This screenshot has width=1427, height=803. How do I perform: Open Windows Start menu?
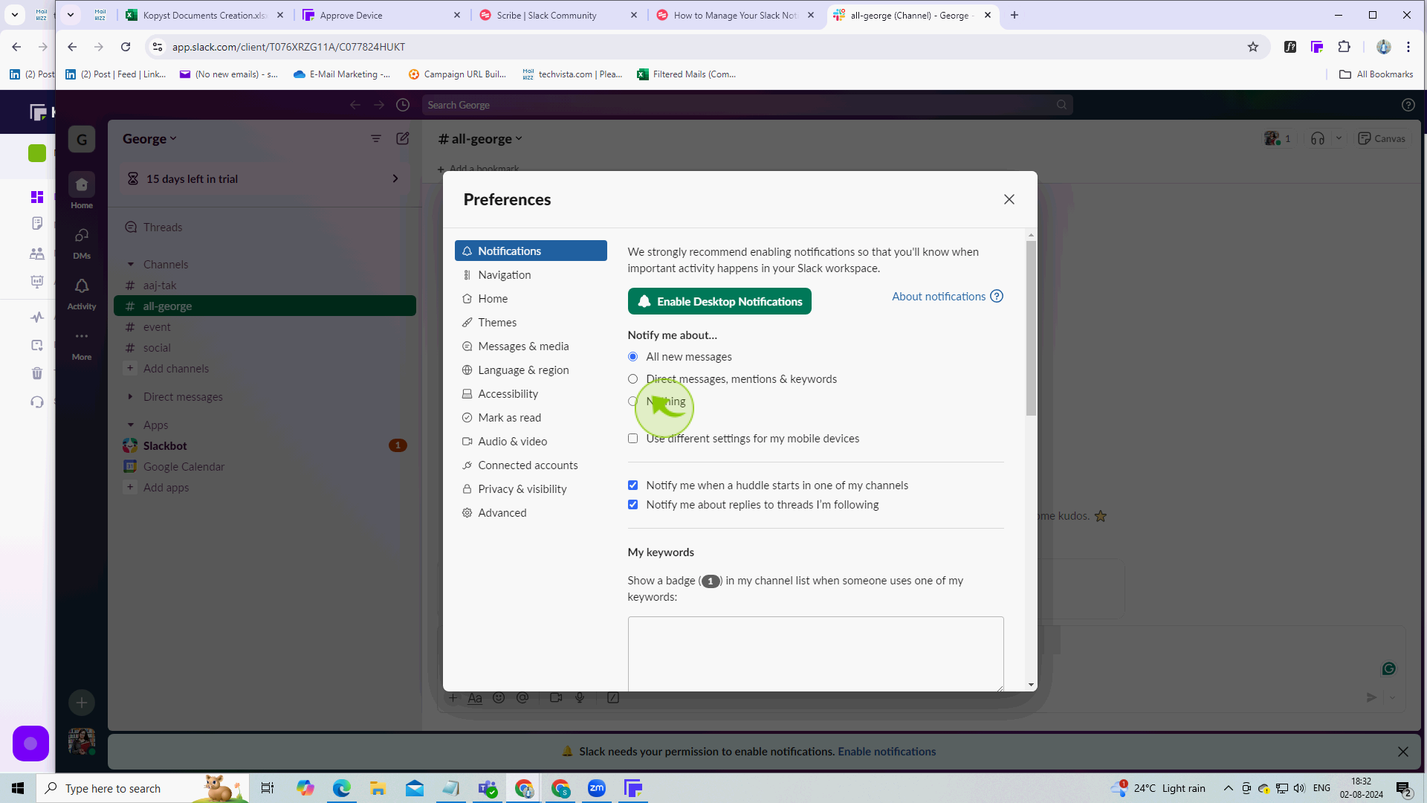[x=18, y=788]
